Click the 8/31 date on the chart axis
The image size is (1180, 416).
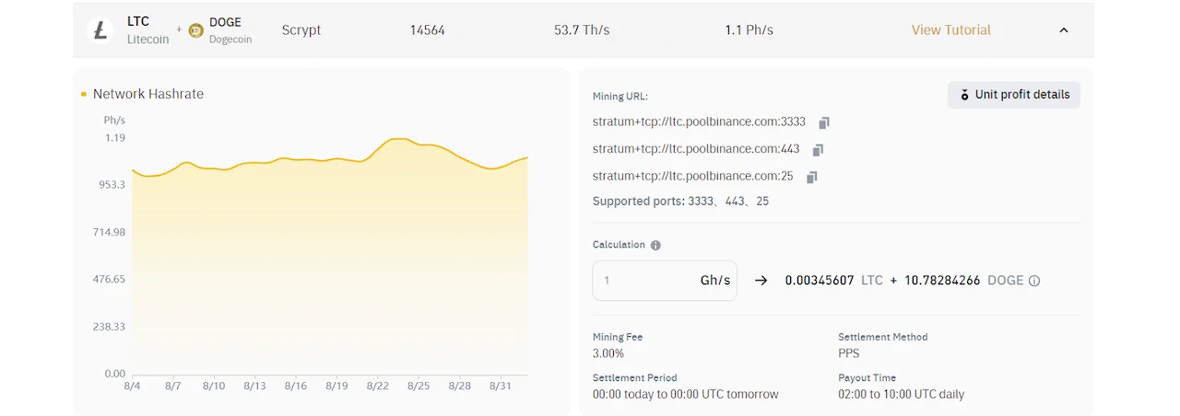click(500, 386)
